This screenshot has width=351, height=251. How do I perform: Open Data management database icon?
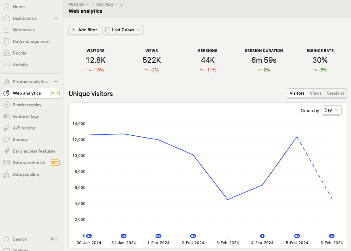(x=7, y=41)
